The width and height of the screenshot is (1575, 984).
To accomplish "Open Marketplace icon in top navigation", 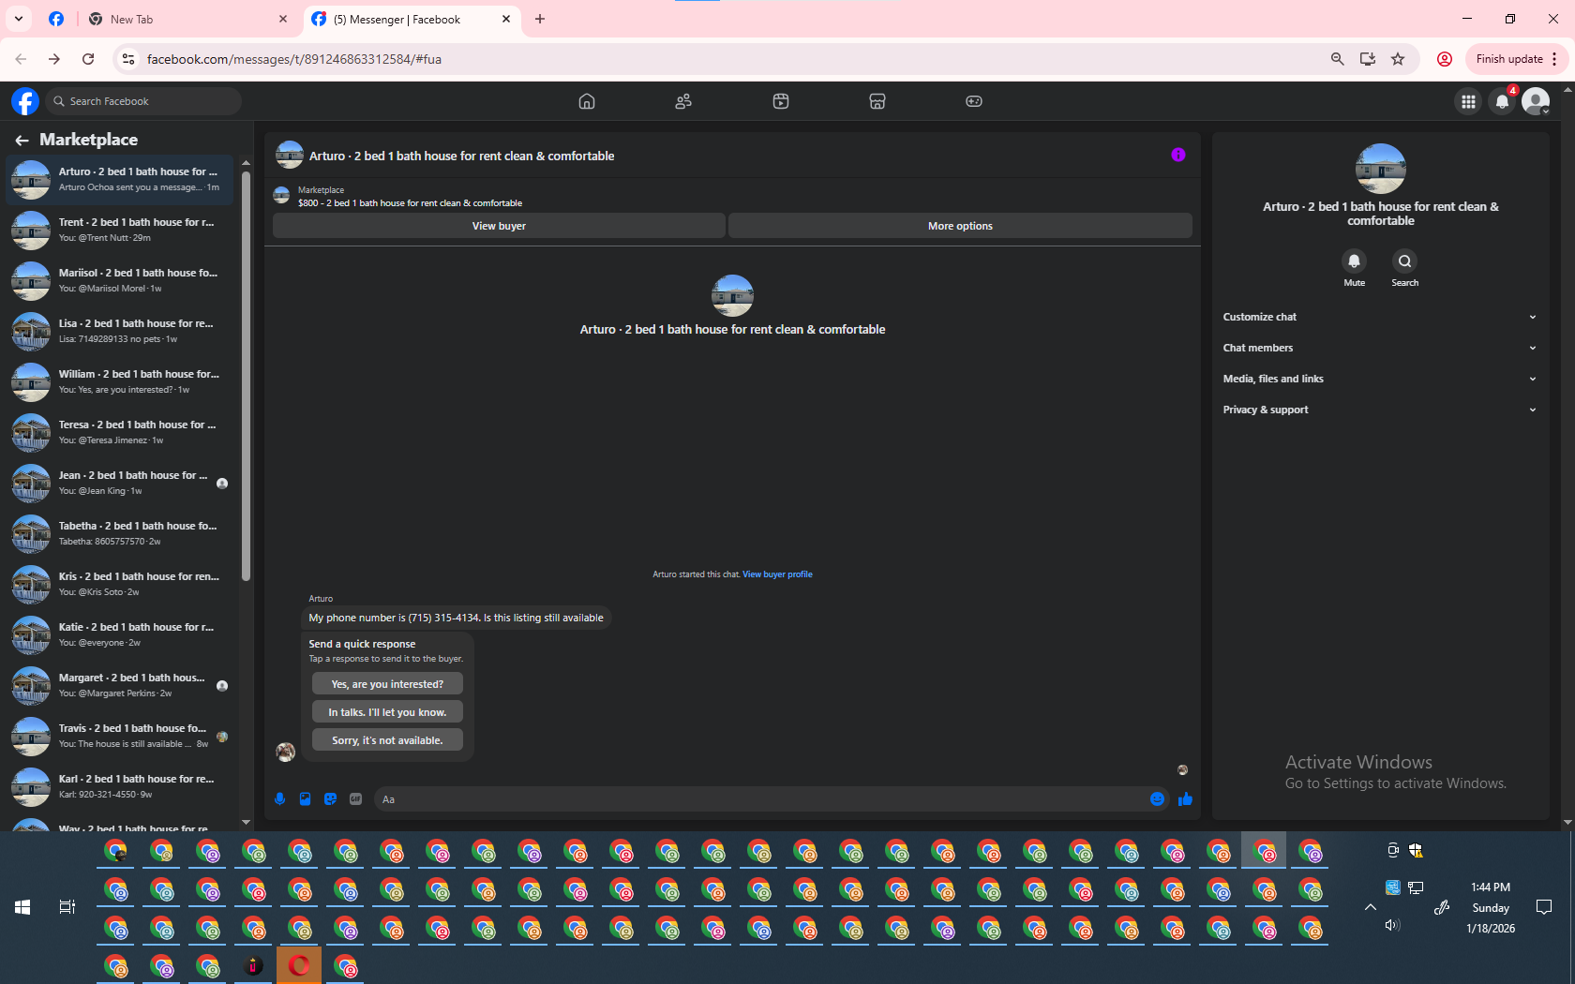I will pos(877,101).
